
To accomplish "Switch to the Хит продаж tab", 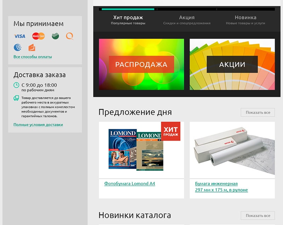I will coord(128,20).
